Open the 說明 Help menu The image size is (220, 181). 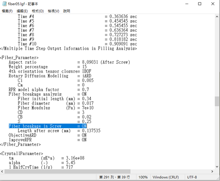[66, 11]
